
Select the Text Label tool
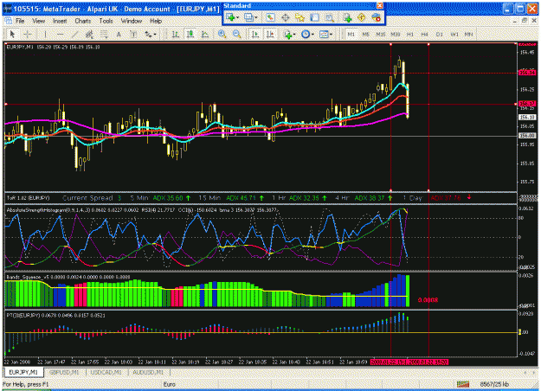pos(132,34)
